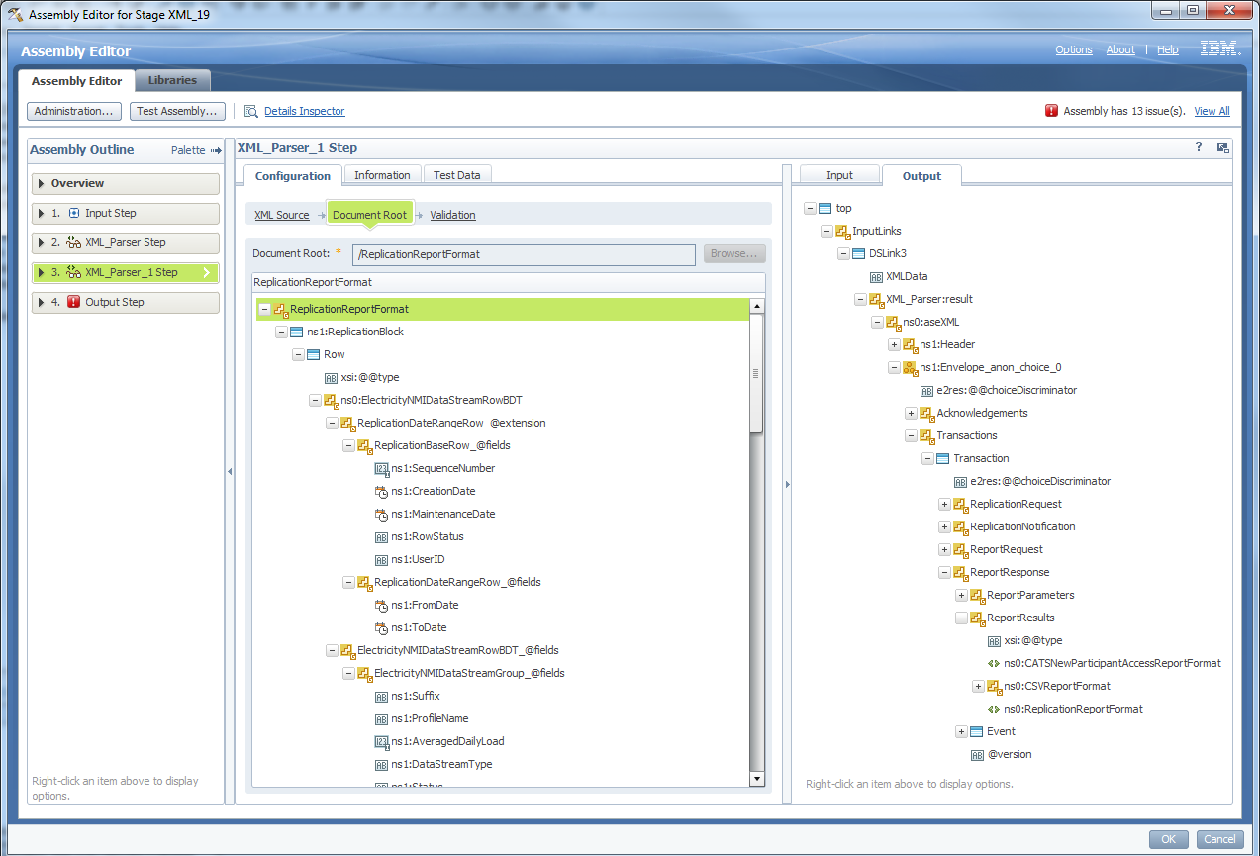Viewport: 1260px width, 856px height.
Task: Open the Input tab
Action: point(839,175)
